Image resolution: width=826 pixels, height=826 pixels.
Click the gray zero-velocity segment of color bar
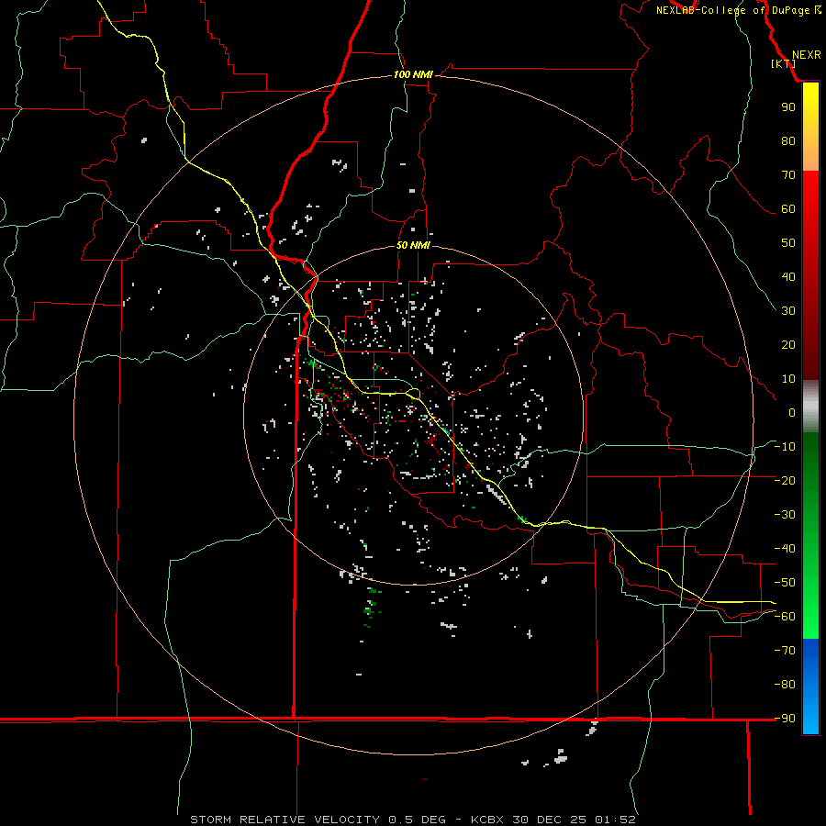810,407
